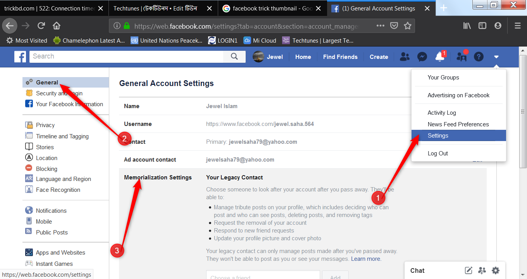
Task: Follow the Learn more link
Action: click(365, 259)
